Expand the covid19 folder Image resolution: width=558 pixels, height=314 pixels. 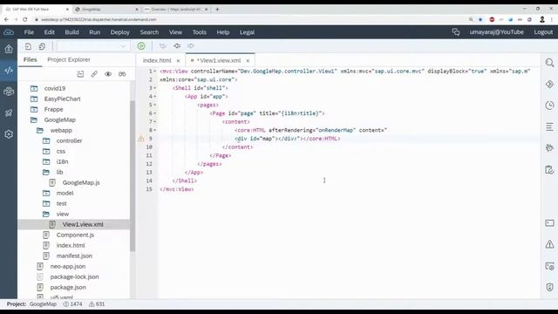[x=34, y=88]
